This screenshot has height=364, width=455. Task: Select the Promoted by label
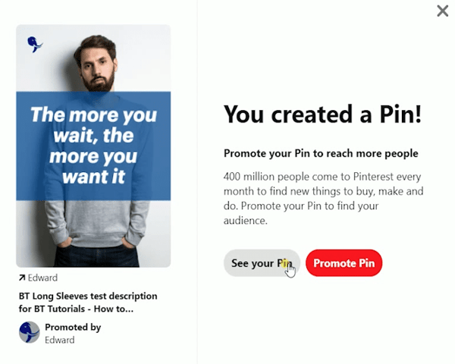[73, 327]
